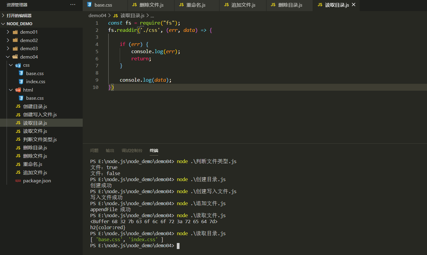Switch to the 输出 panel tab

point(110,150)
